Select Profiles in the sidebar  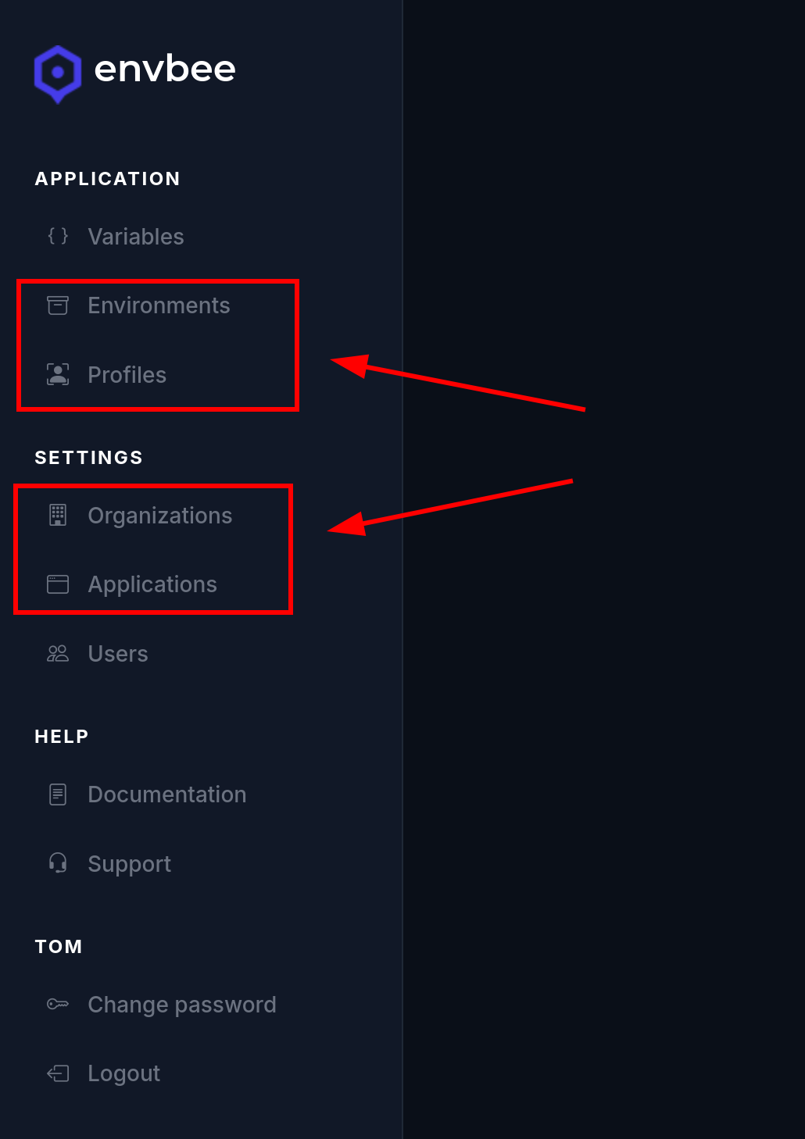point(127,375)
